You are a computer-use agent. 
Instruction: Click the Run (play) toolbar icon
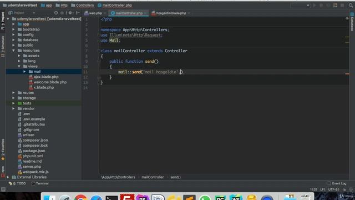315,5
